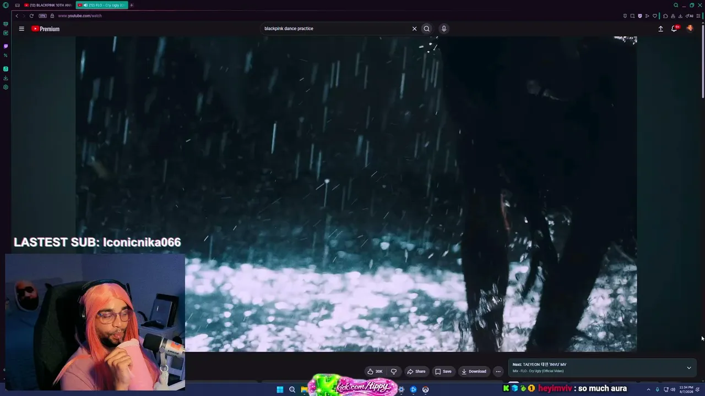705x396 pixels.
Task: Click the playing music video area
Action: point(356,194)
